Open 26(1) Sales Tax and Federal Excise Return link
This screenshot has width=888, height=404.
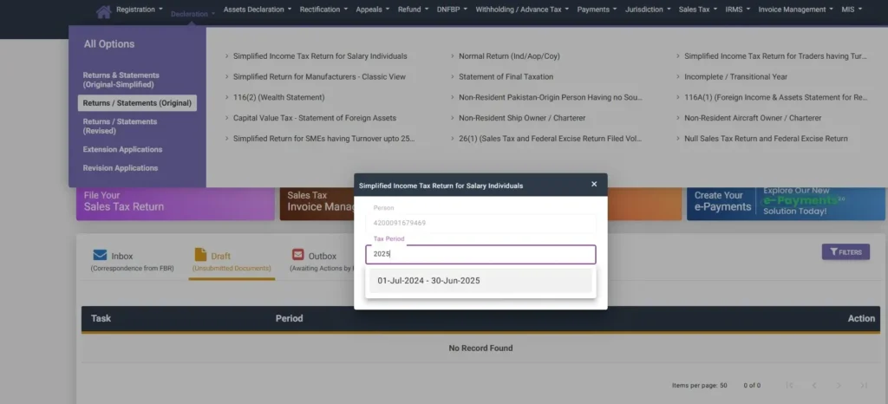coord(550,139)
